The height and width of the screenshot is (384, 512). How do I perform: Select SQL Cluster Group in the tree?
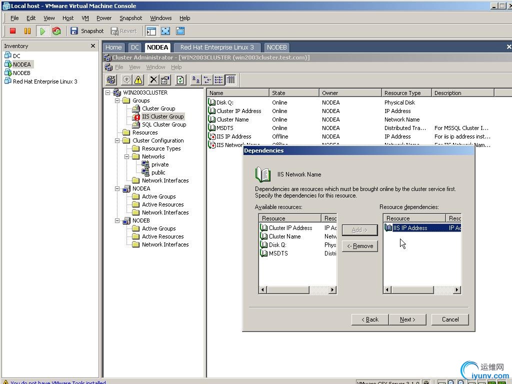tap(163, 124)
